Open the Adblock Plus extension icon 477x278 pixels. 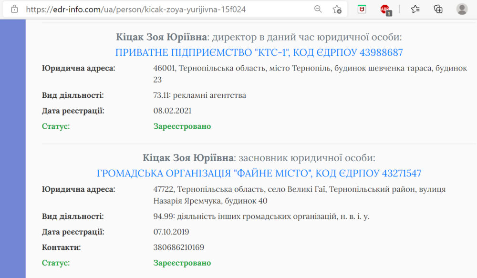(385, 9)
